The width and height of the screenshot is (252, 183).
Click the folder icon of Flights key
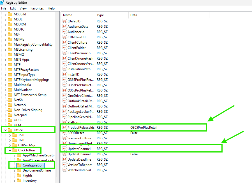[19, 175]
